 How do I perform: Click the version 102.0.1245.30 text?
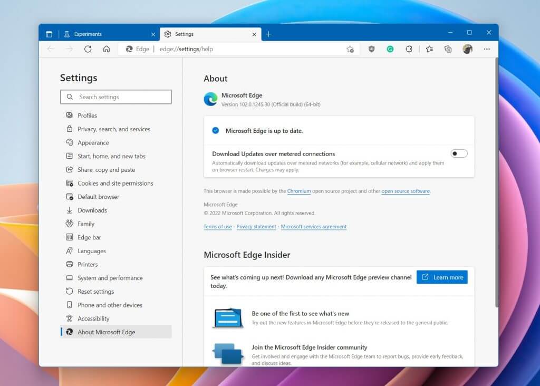pos(271,104)
